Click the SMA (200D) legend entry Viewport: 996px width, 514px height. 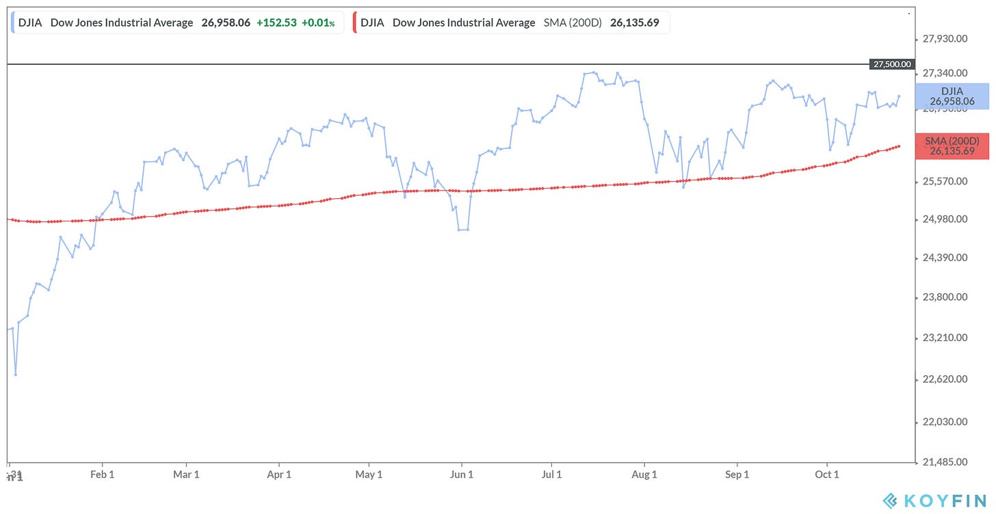tap(511, 23)
